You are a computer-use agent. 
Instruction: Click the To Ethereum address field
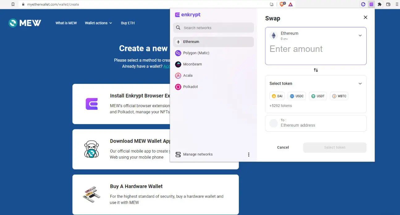[316, 123]
